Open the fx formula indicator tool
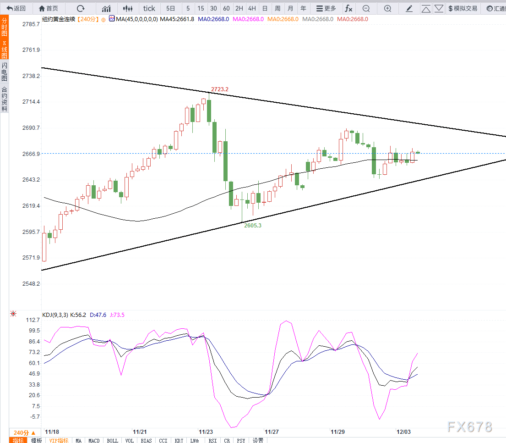The height and width of the screenshot is (443, 506). coord(348,8)
